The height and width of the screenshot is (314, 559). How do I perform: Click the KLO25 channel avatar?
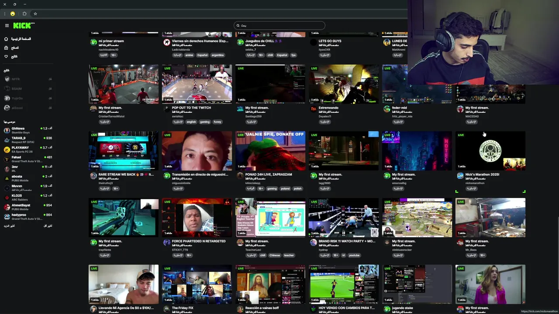(7, 198)
